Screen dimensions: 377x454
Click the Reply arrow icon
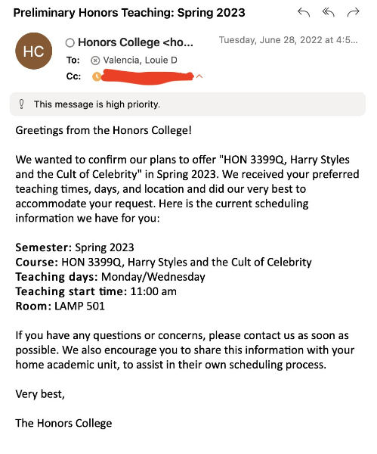tap(304, 12)
